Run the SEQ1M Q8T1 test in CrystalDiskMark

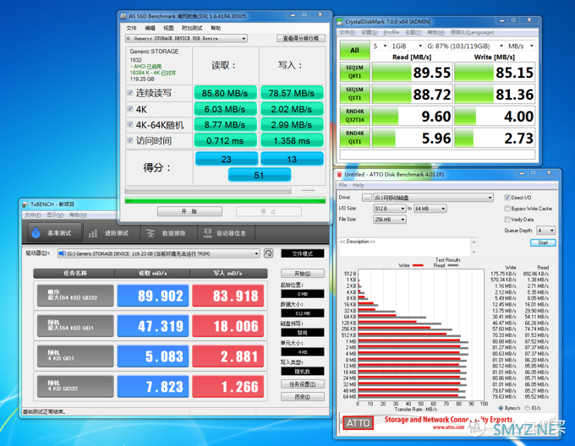click(354, 72)
